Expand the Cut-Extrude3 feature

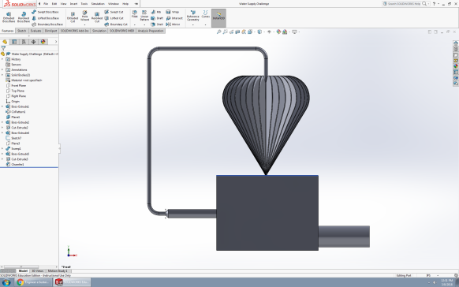coord(2,159)
